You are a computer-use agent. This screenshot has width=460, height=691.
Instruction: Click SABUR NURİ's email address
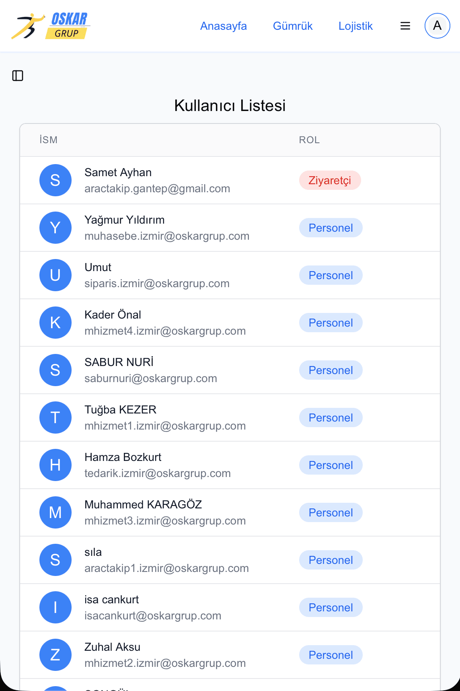151,378
